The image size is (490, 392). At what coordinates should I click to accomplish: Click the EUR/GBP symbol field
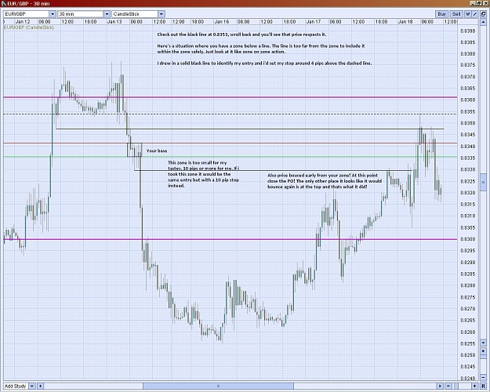click(26, 14)
